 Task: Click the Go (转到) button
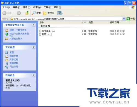click(x=131, y=19)
